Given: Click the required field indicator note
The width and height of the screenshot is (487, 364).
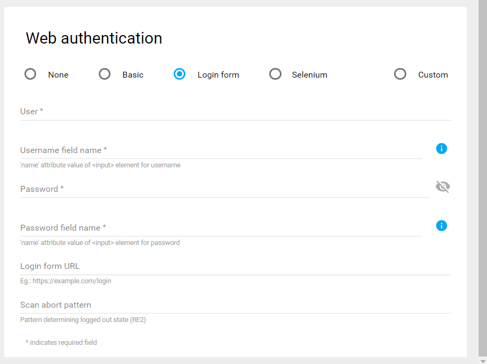Looking at the screenshot, I should [61, 343].
